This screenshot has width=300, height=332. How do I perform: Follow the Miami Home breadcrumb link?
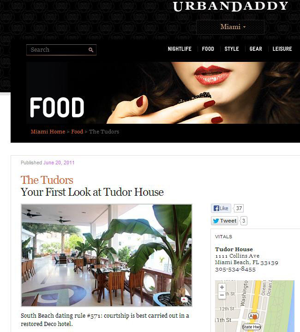coord(48,132)
